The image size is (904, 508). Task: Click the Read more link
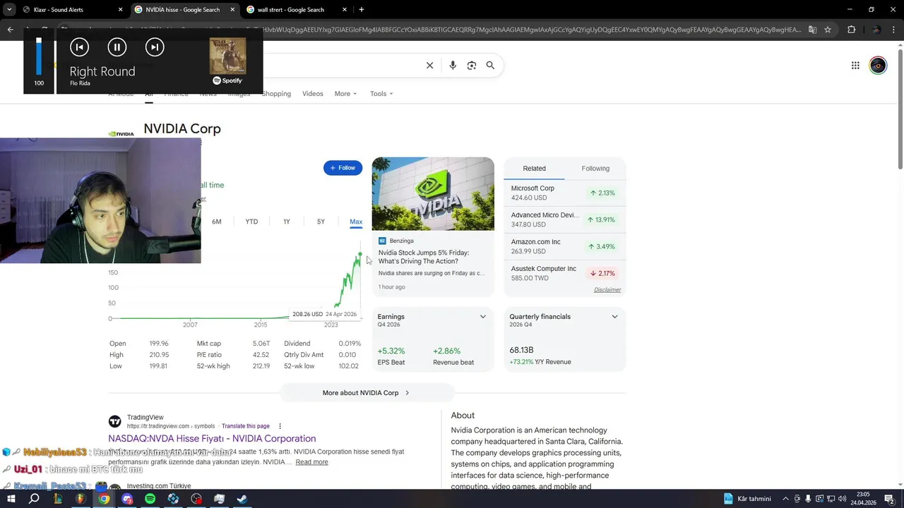coord(311,462)
